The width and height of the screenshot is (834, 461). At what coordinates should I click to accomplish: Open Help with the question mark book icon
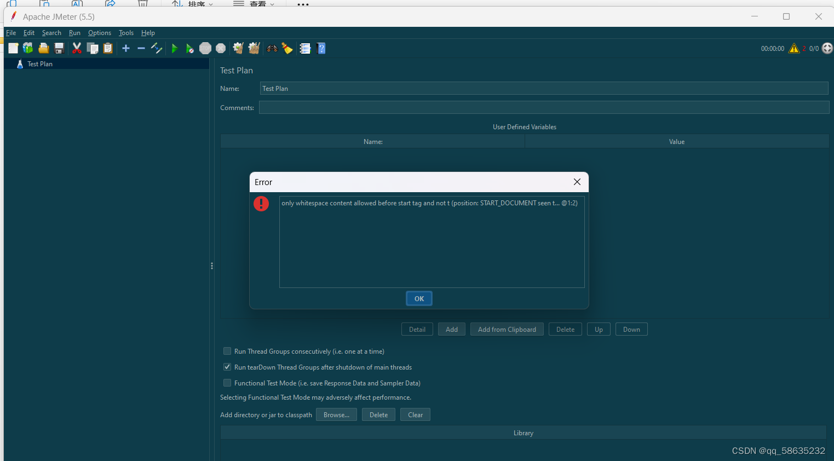[321, 48]
